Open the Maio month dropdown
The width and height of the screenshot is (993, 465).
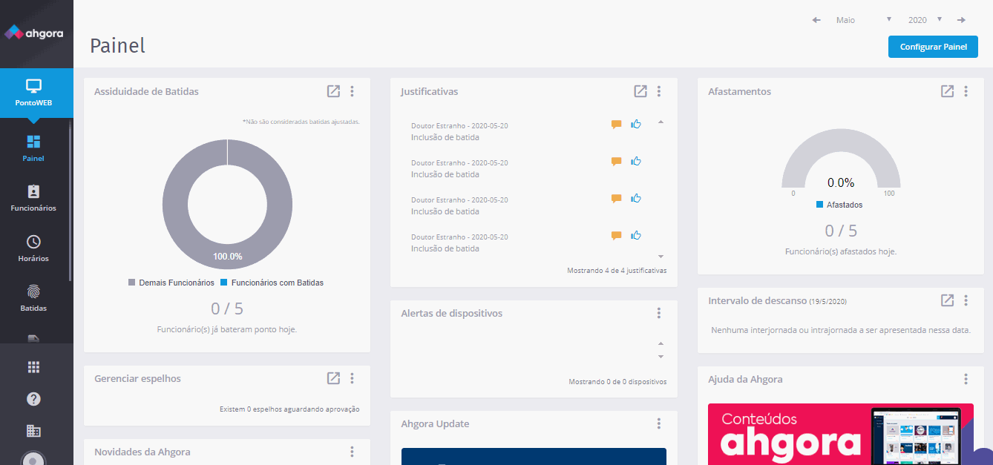863,20
